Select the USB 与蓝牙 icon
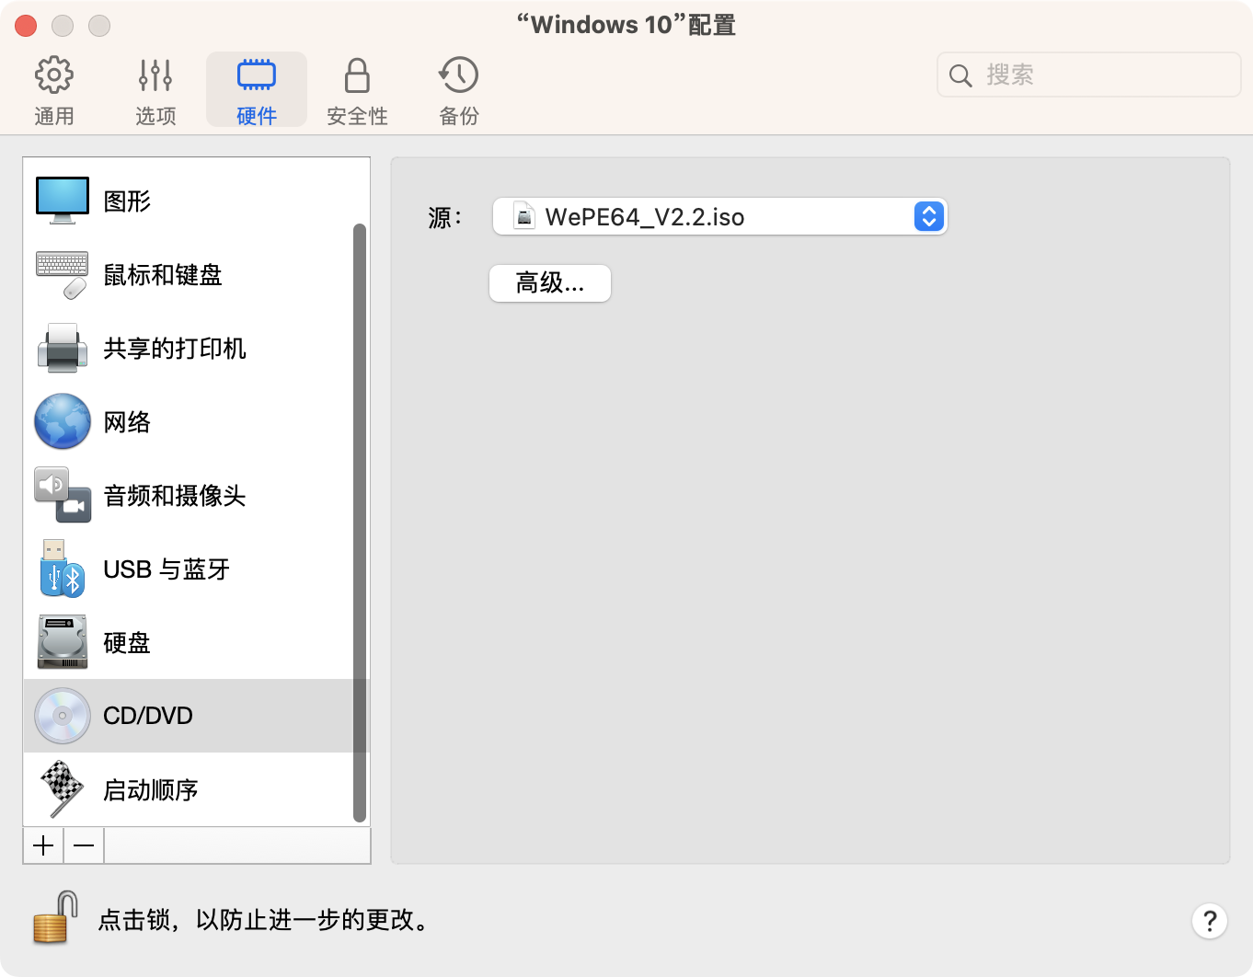Screen dimensions: 1253x977 coord(63,569)
